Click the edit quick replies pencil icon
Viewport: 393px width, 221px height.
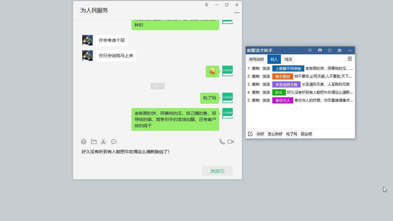[x=250, y=134]
